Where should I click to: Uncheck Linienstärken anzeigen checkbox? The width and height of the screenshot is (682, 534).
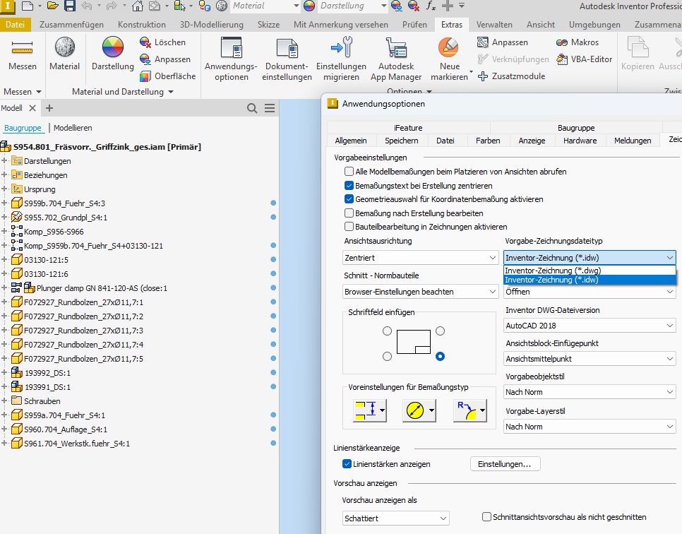(347, 464)
